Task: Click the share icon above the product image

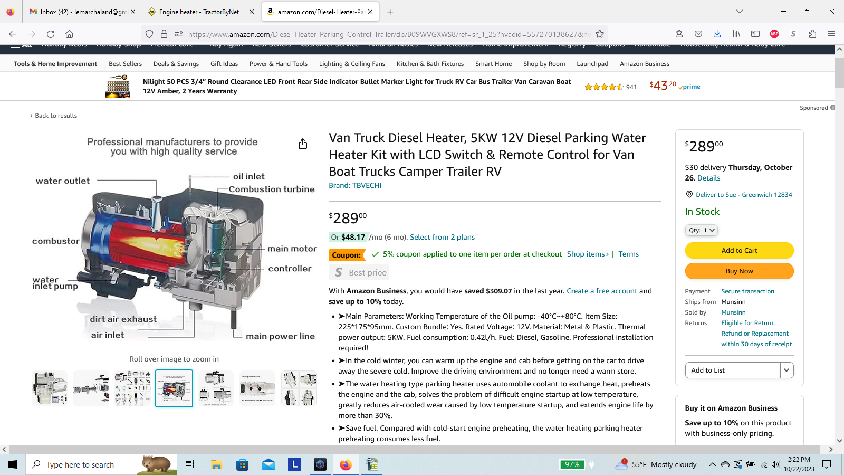Action: tap(303, 144)
